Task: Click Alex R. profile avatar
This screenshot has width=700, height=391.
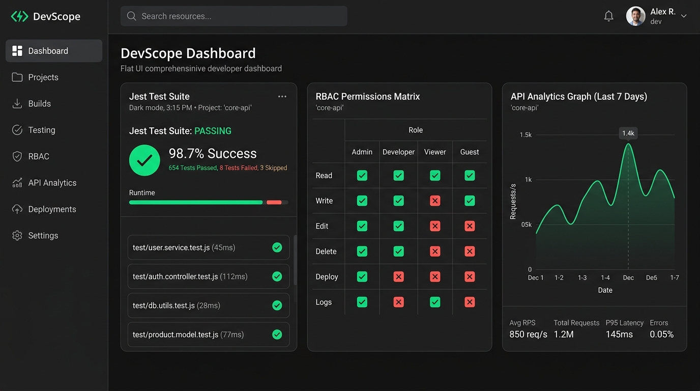Action: point(635,16)
